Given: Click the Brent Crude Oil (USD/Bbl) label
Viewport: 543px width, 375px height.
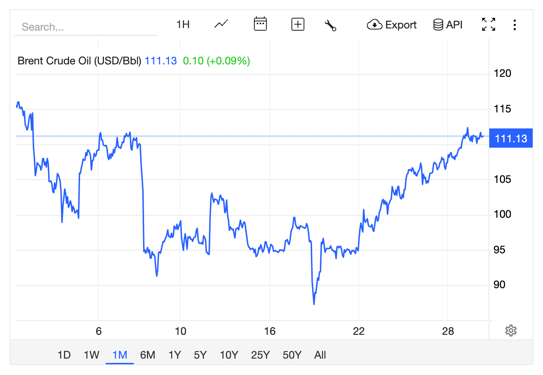Looking at the screenshot, I should 79,61.
